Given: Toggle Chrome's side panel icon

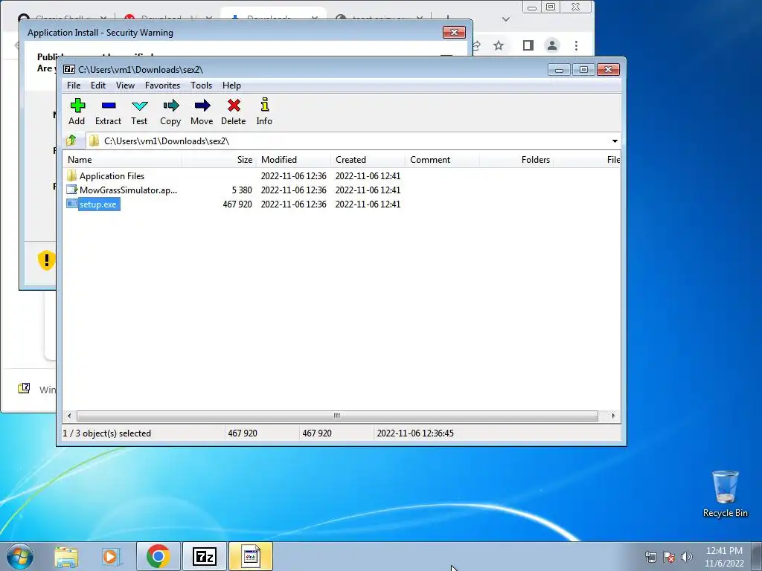Looking at the screenshot, I should click(528, 45).
